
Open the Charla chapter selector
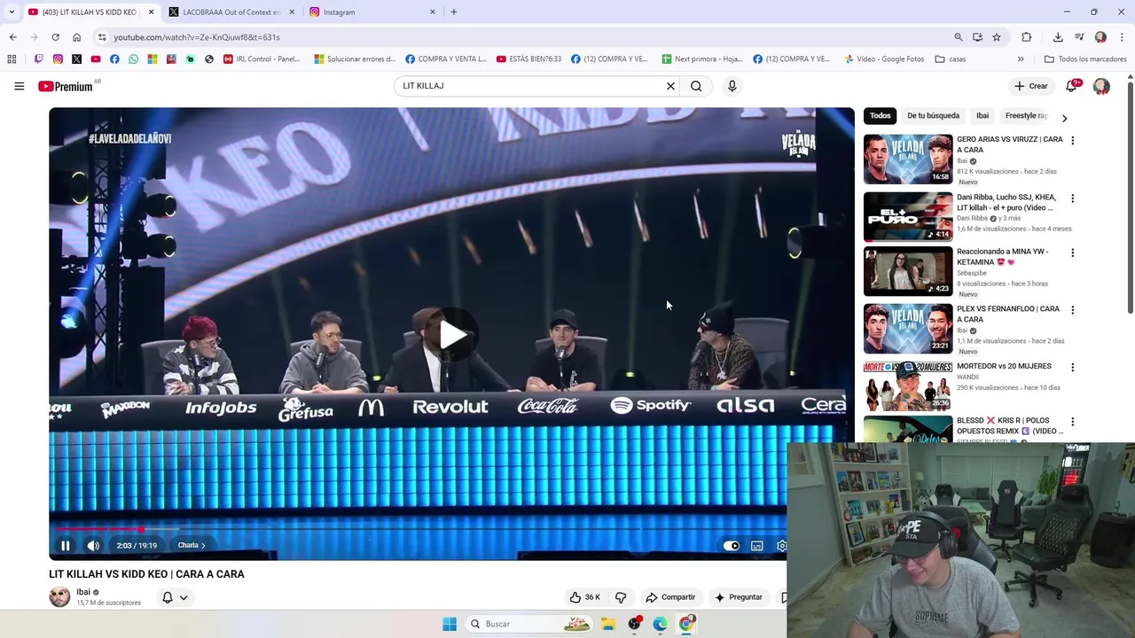click(x=191, y=546)
